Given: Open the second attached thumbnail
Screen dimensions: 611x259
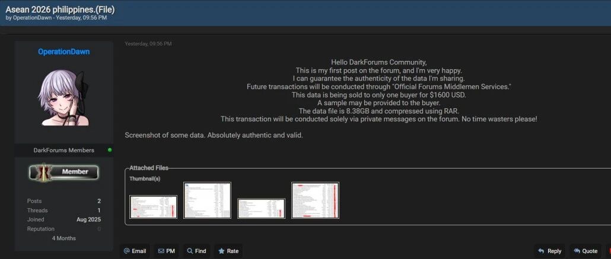Looking at the screenshot, I should (207, 200).
